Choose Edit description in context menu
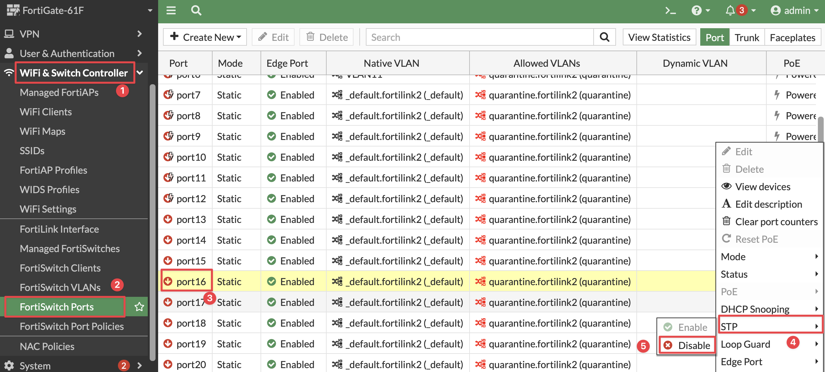Image resolution: width=825 pixels, height=372 pixels. tap(770, 204)
